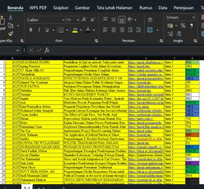This screenshot has width=204, height=189.
Task: Click the insert function fx icon
Action: [47, 50]
